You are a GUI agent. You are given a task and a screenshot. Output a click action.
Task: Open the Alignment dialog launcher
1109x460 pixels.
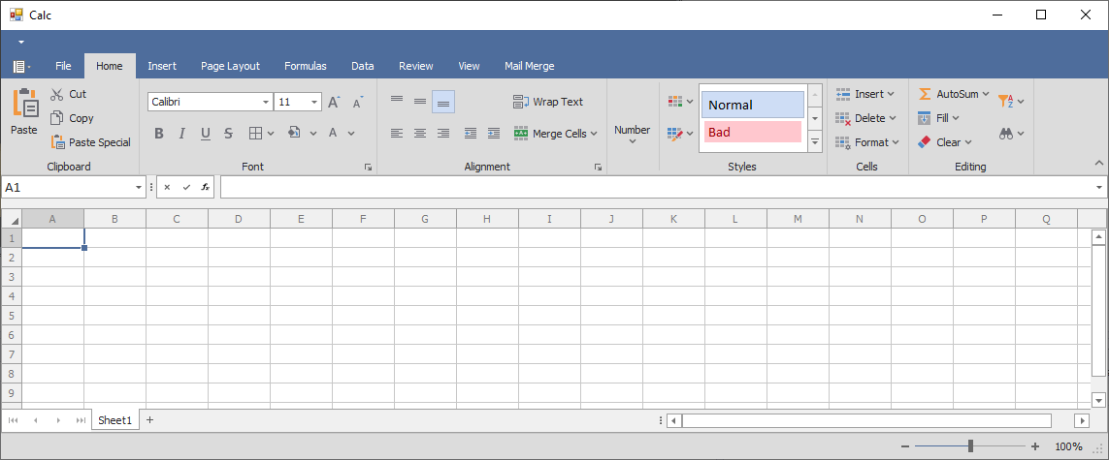pyautogui.click(x=598, y=168)
